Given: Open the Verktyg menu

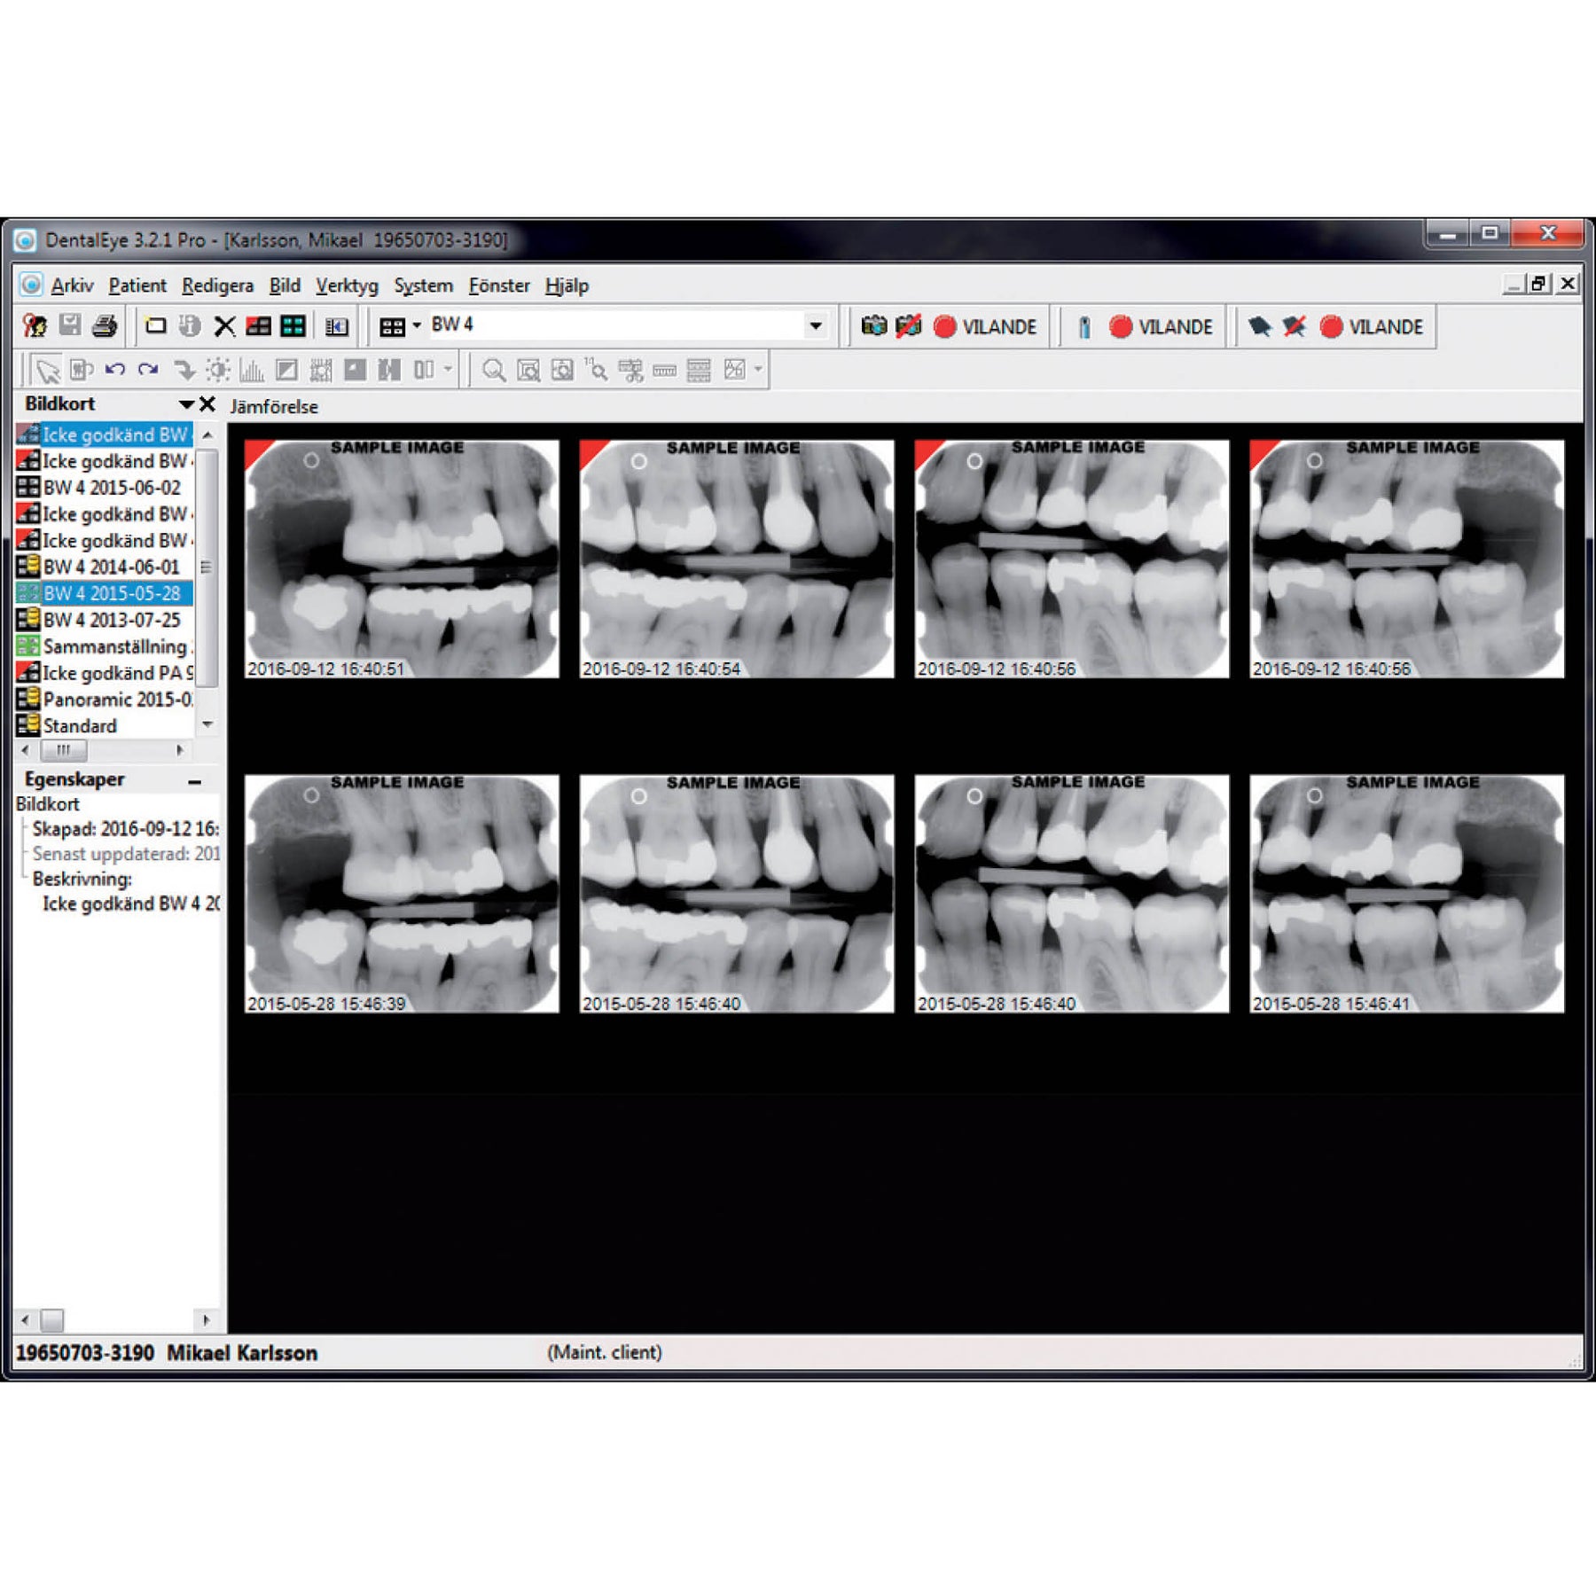Looking at the screenshot, I should pyautogui.click(x=347, y=286).
